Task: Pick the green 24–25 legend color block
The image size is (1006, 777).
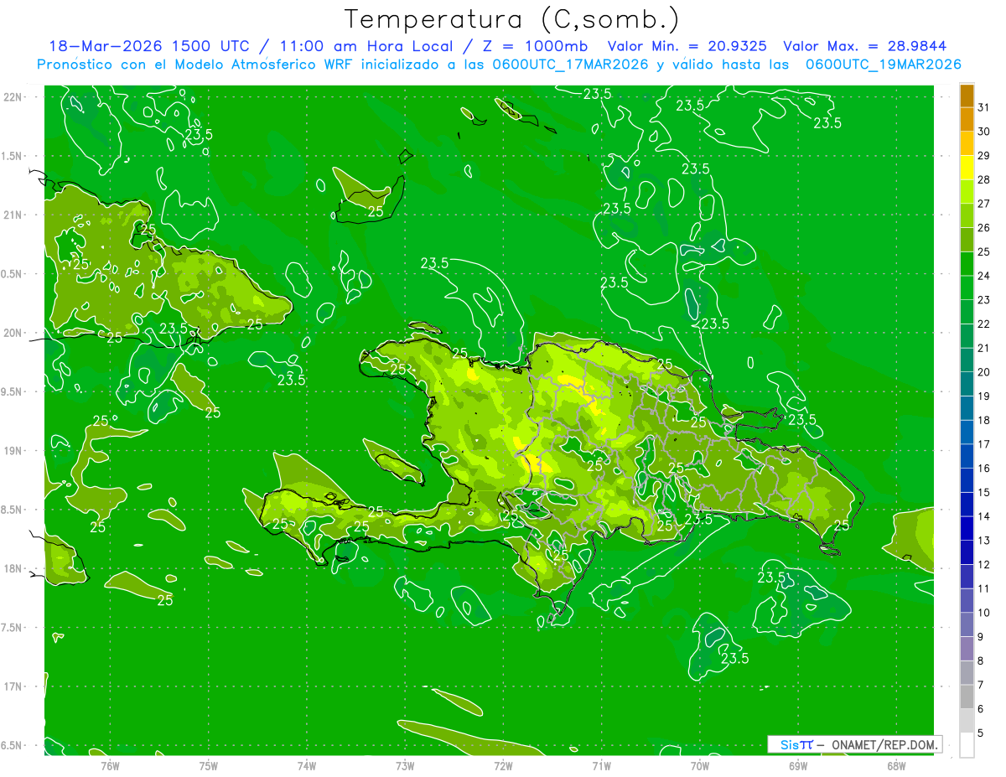Action: point(967,264)
